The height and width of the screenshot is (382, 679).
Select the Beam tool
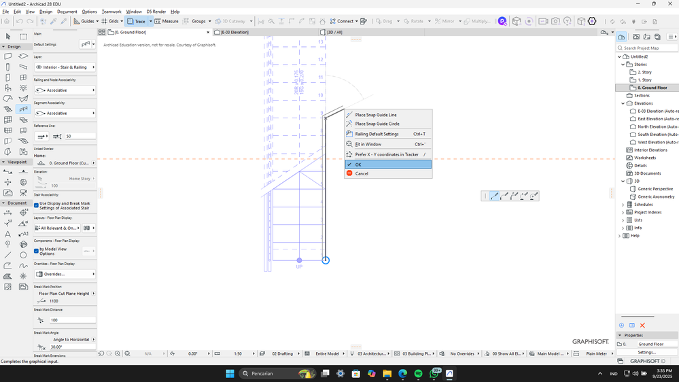coord(23,67)
